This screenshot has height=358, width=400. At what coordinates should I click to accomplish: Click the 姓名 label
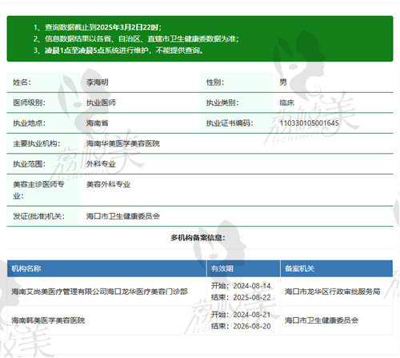click(22, 82)
